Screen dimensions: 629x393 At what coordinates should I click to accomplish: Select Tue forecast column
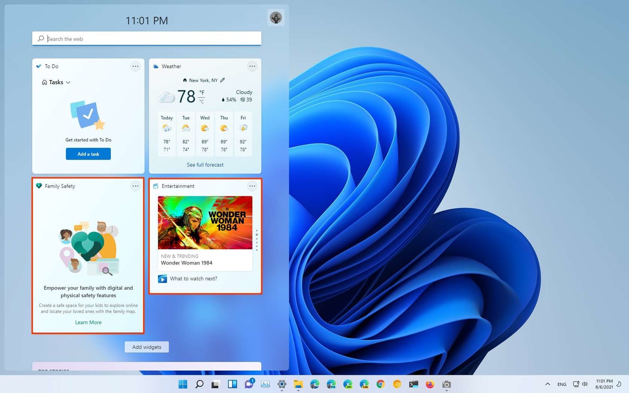pyautogui.click(x=186, y=134)
